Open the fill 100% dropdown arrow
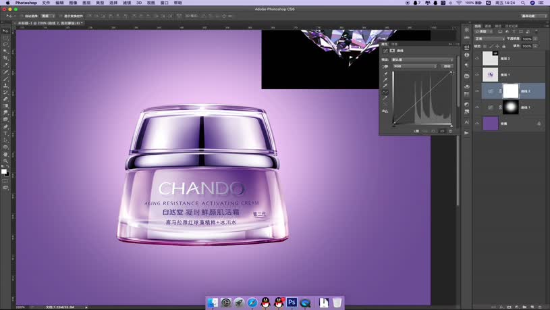The image size is (550, 310). (535, 47)
